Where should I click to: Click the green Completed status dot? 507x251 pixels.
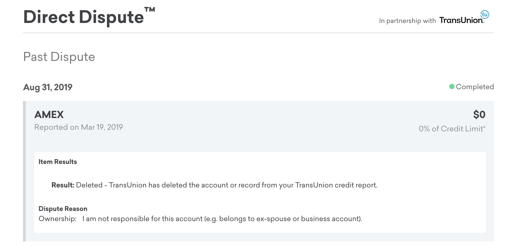coord(452,87)
